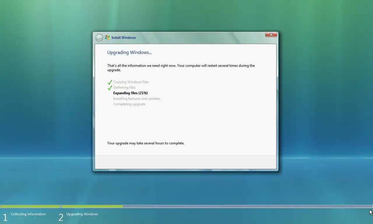Select the "Gathering files" step text
The height and width of the screenshot is (224, 373).
point(124,87)
